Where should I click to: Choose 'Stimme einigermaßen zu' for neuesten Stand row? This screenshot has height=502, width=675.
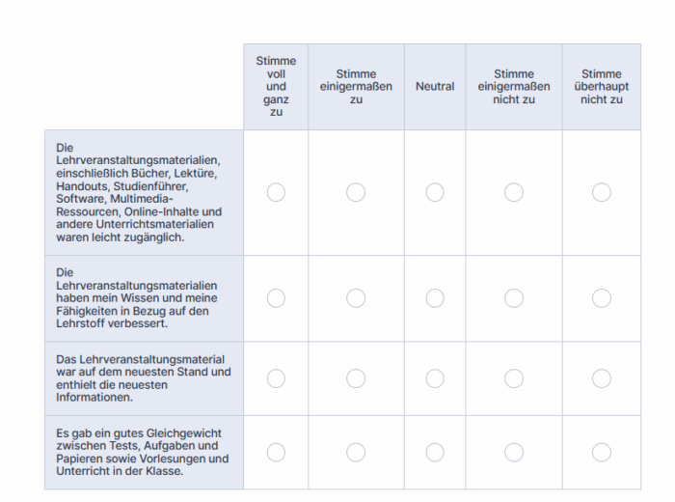point(356,378)
